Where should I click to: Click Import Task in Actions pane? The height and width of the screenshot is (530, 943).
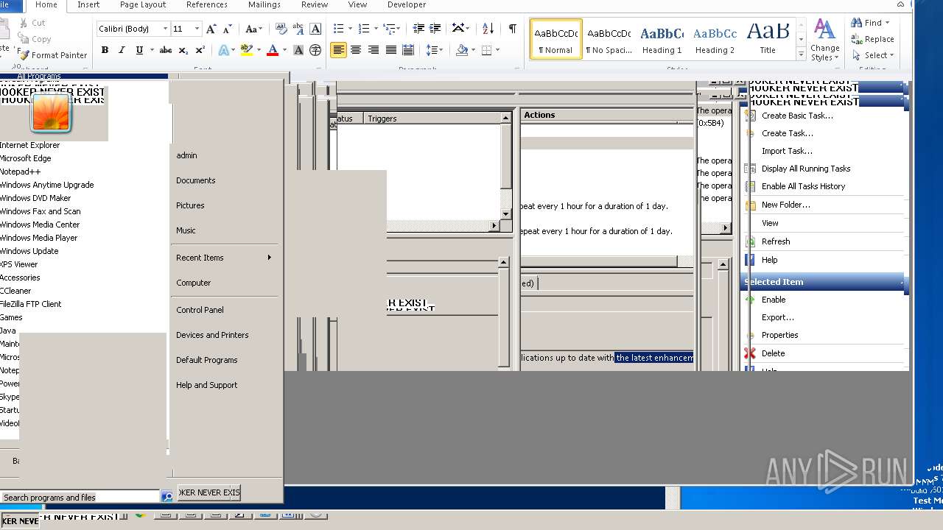pyautogui.click(x=787, y=151)
